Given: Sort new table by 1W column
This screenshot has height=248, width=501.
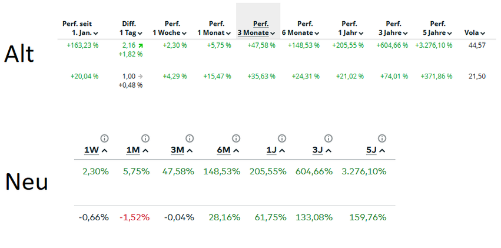Looking at the screenshot, I should 96,150.
